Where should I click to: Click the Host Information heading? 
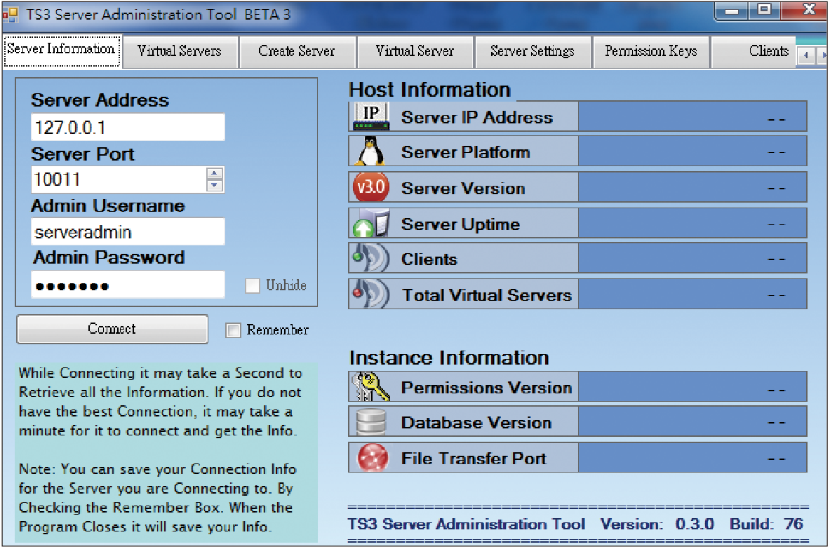pos(430,89)
